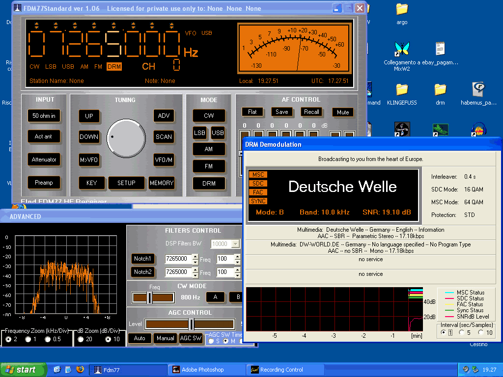Select LSB button in the MODE panel
The height and width of the screenshot is (377, 503).
pyautogui.click(x=199, y=133)
